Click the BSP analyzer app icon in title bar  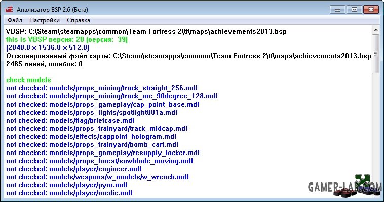(x=9, y=9)
